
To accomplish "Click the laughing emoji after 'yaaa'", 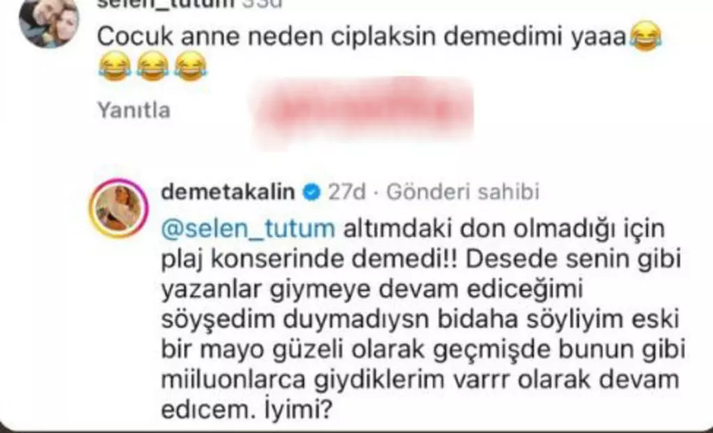I will (645, 37).
